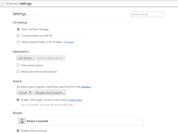Click Learn more about Ok Google

tap(75, 100)
